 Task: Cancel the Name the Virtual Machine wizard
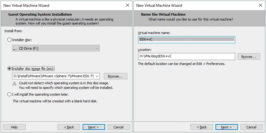pyautogui.click(x=251, y=127)
